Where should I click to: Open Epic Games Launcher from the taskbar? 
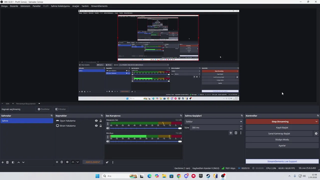click(x=201, y=176)
